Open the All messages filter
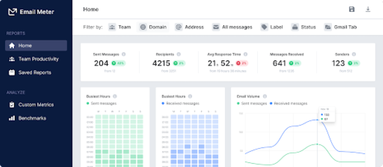383x167 pixels. pyautogui.click(x=232, y=27)
